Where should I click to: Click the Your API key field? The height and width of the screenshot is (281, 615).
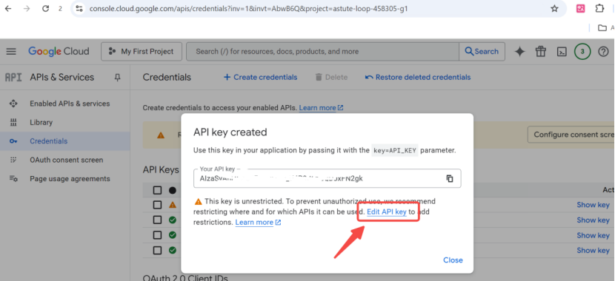point(327,178)
